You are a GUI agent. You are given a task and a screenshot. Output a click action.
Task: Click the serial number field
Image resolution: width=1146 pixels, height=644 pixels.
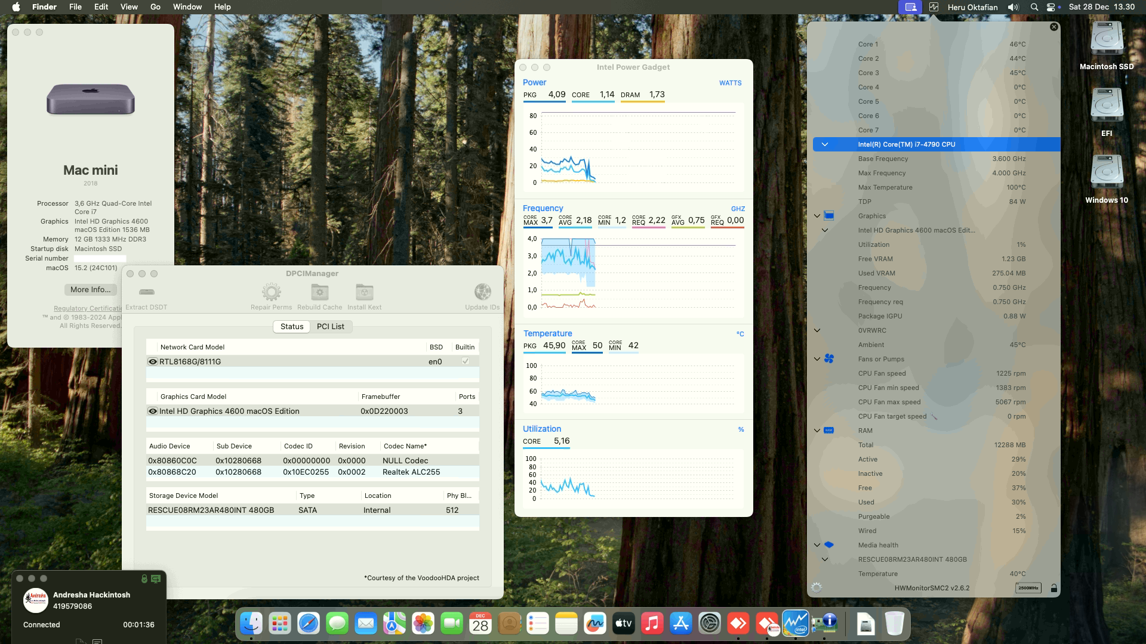100,258
